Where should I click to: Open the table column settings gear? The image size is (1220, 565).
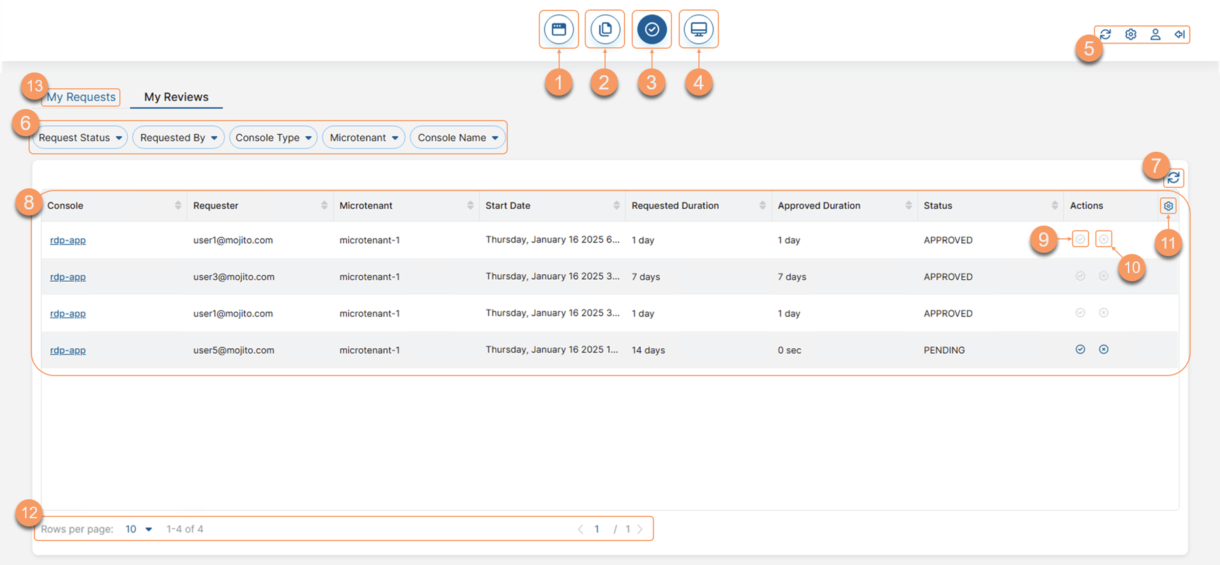(x=1169, y=206)
